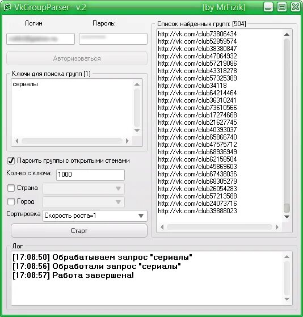Click the Старт button
Viewport: 303px width, 317px height.
click(x=79, y=231)
